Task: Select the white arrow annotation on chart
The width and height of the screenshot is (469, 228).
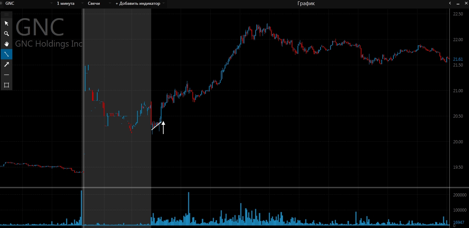Action: tap(163, 127)
